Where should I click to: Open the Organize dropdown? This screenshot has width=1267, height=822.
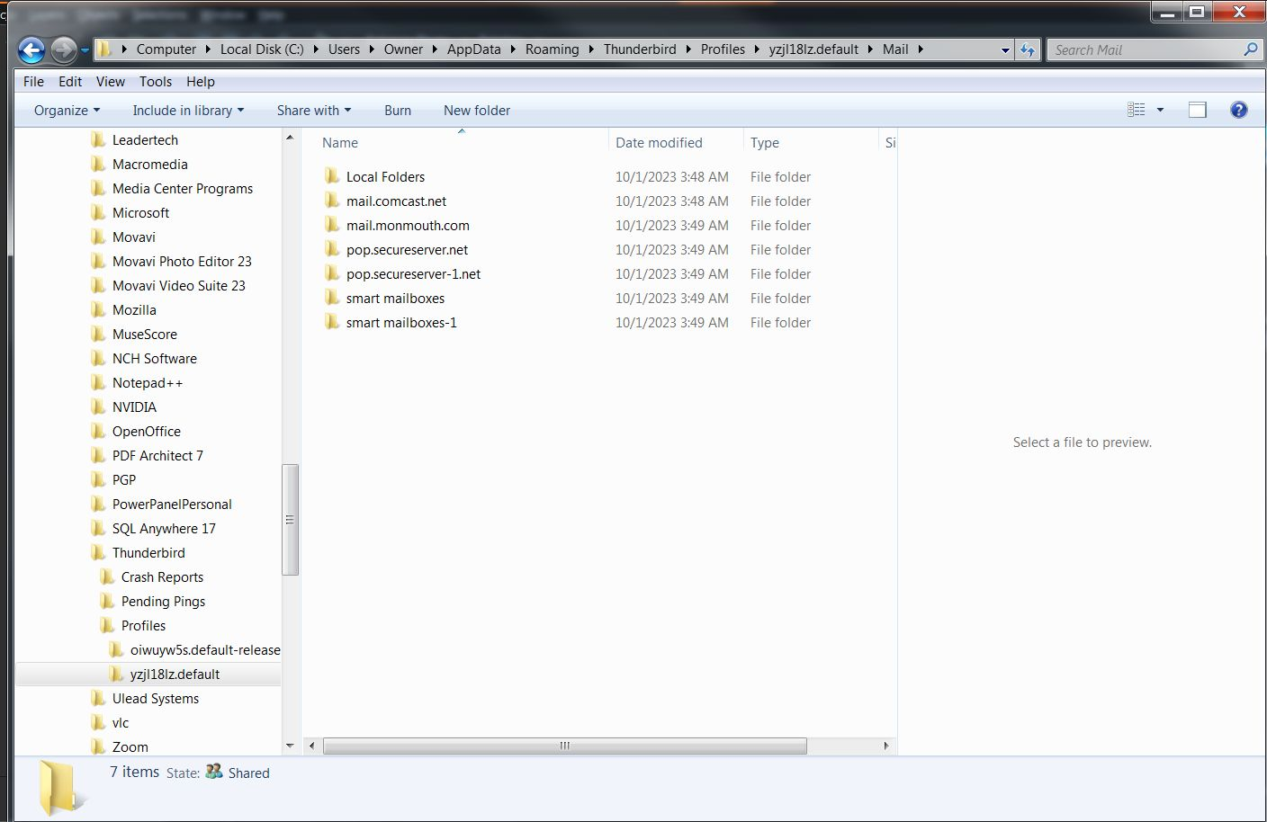coord(67,111)
